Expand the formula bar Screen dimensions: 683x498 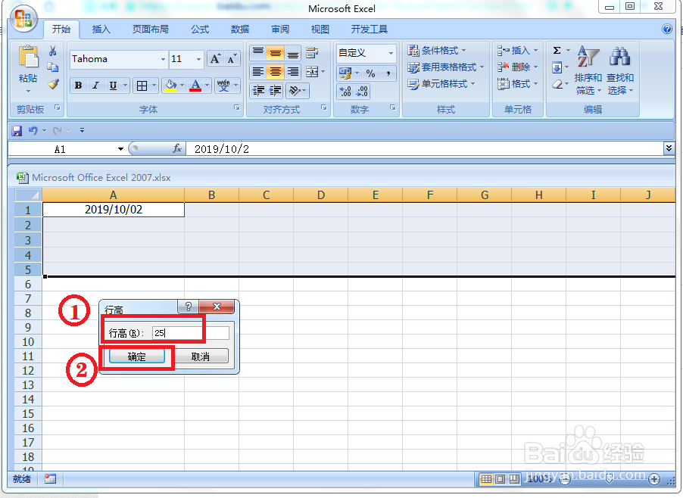point(669,148)
